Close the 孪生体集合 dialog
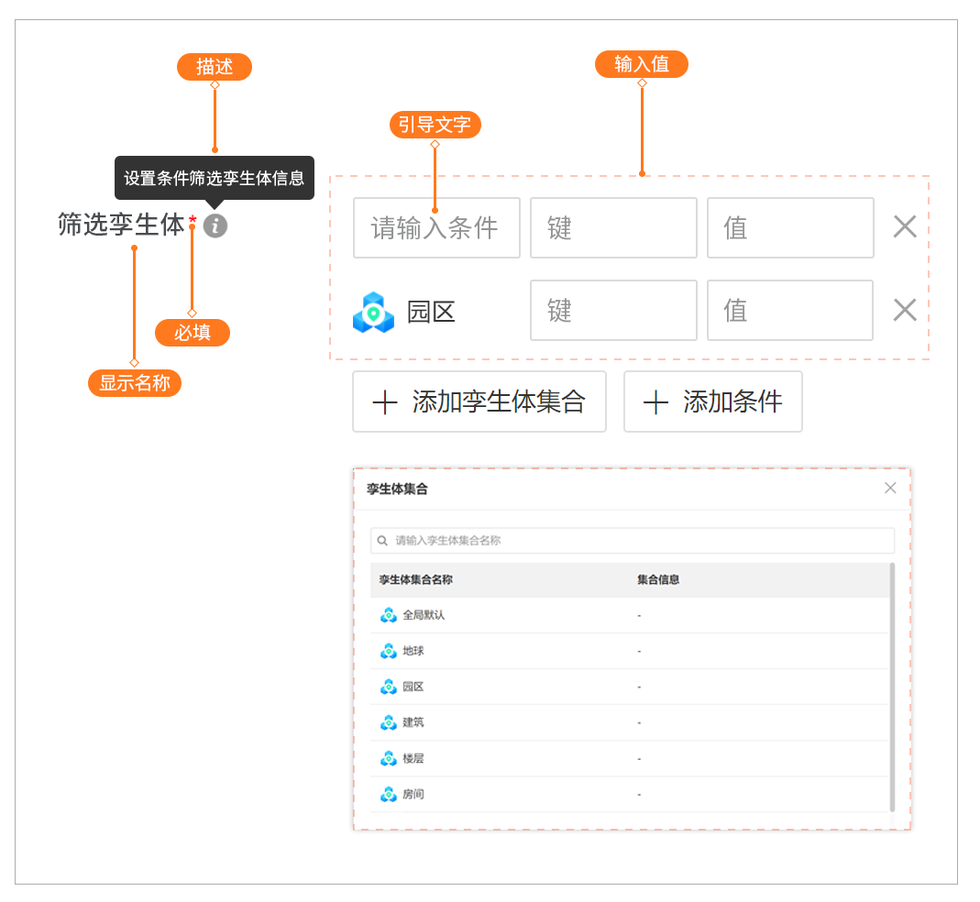980x902 pixels. (889, 488)
